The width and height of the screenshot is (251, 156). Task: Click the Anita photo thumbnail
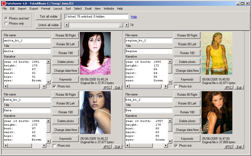coord(95,53)
